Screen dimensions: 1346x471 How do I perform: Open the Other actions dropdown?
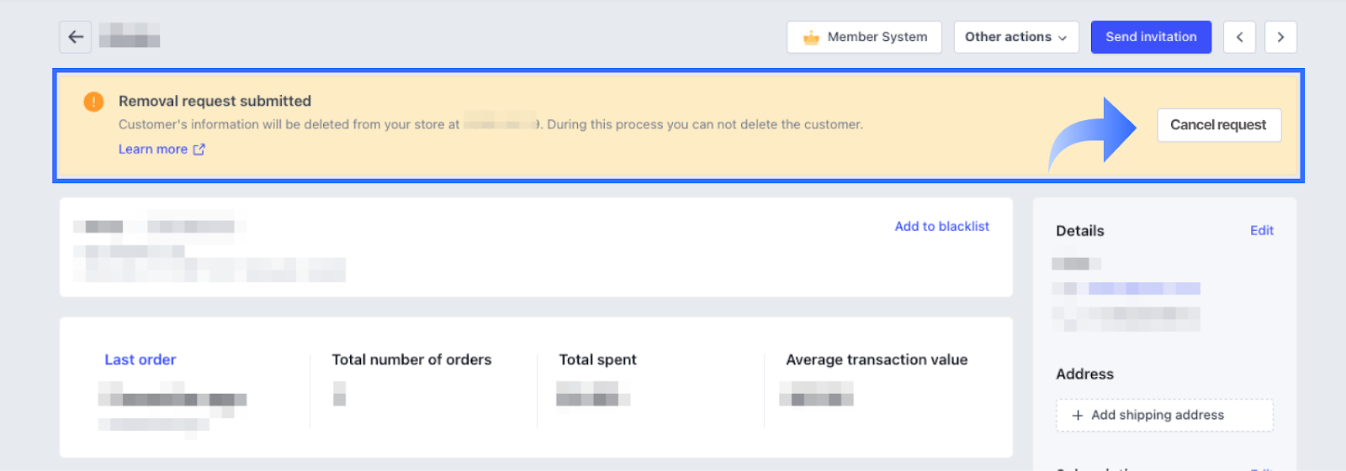point(1015,37)
